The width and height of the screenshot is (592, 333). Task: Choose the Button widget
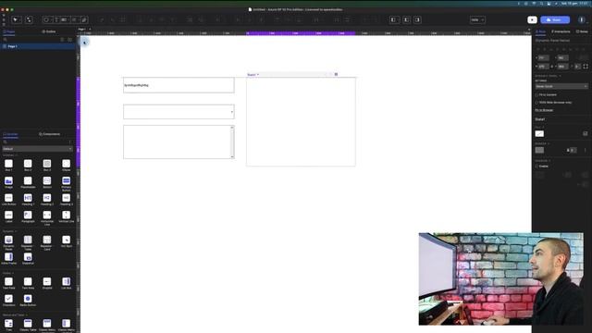point(47,181)
